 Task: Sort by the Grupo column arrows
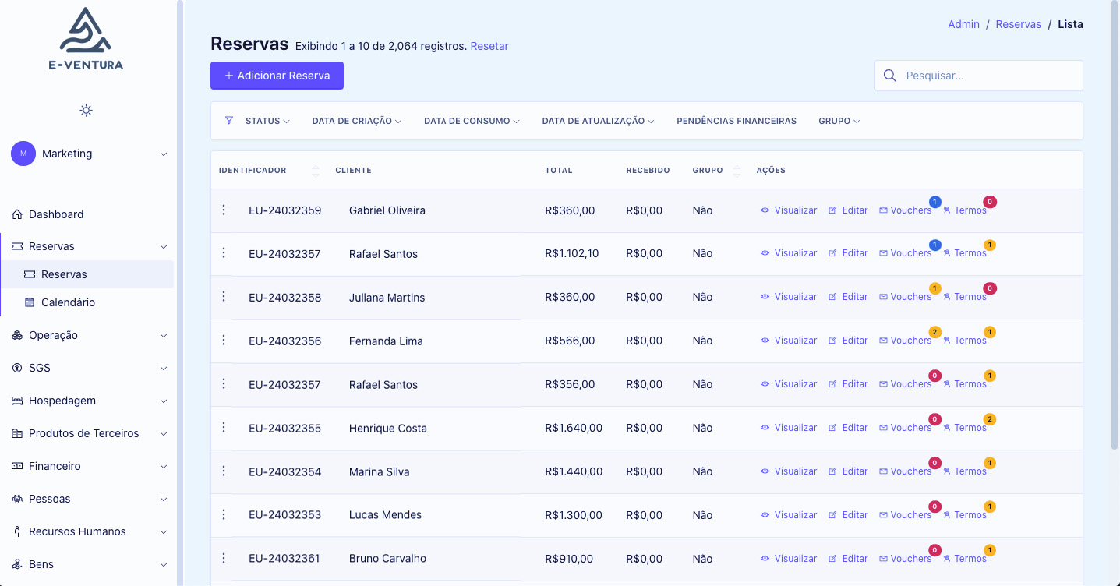click(737, 171)
